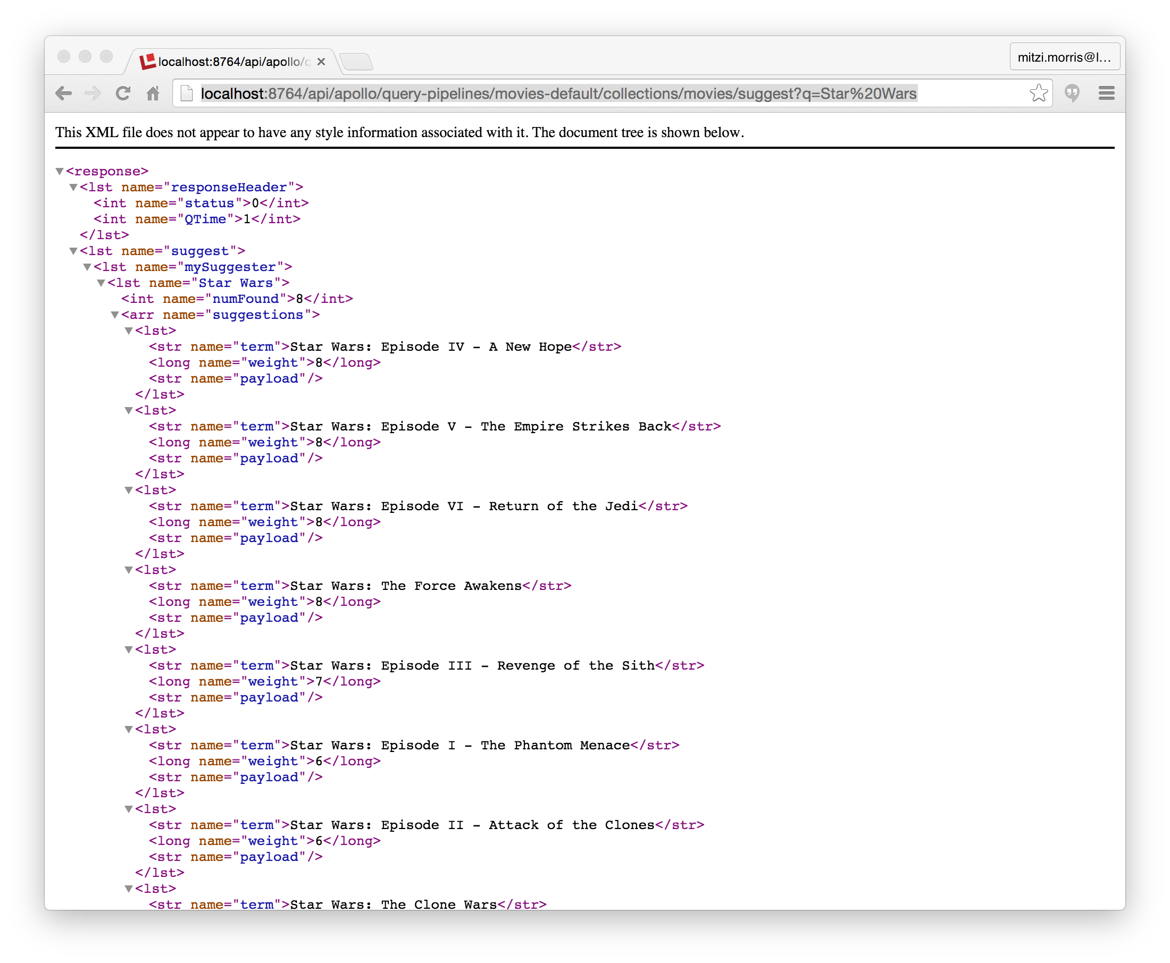Click the text 'Star Wars: The Clone Wars'
The image size is (1170, 963).
[394, 905]
